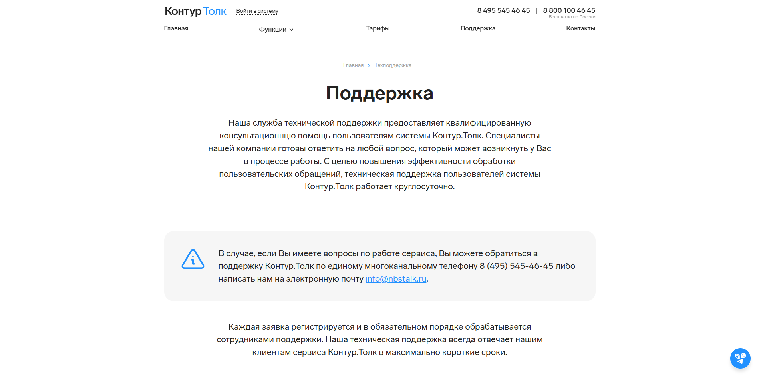Click the Техподдержка breadcrumb text

point(393,65)
